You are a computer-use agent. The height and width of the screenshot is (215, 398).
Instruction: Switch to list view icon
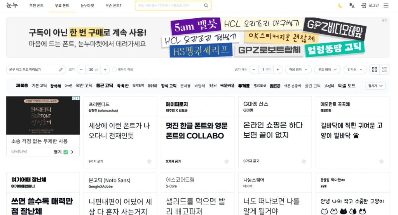[384, 70]
